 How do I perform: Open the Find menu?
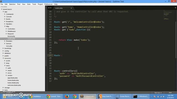click(19, 4)
